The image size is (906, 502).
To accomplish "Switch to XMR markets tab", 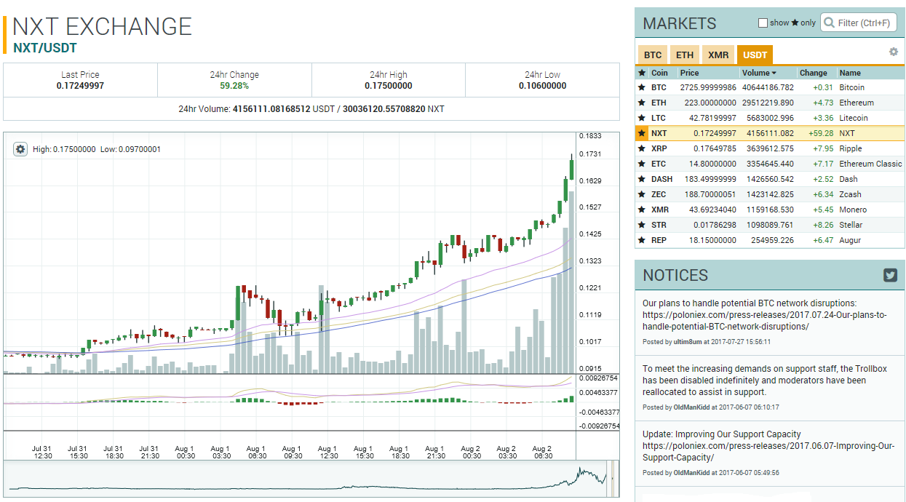I will pyautogui.click(x=718, y=55).
